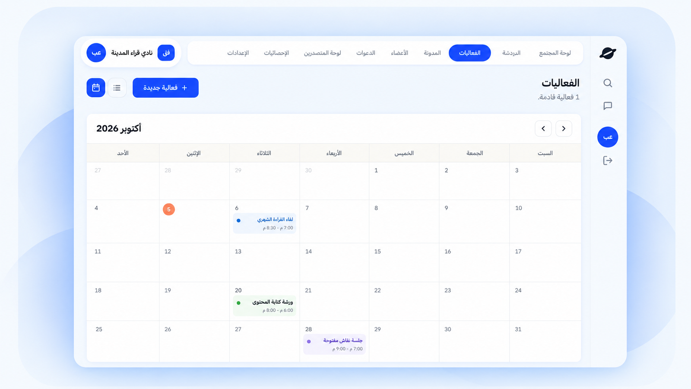Go to the الدردشة tab
This screenshot has width=691, height=389.
(x=511, y=53)
